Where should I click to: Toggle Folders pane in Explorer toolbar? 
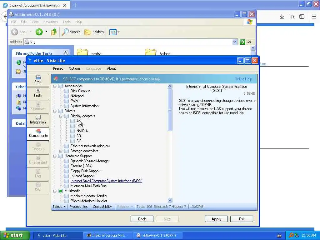point(94,32)
